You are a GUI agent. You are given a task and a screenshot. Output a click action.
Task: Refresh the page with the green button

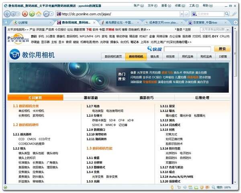(32, 14)
